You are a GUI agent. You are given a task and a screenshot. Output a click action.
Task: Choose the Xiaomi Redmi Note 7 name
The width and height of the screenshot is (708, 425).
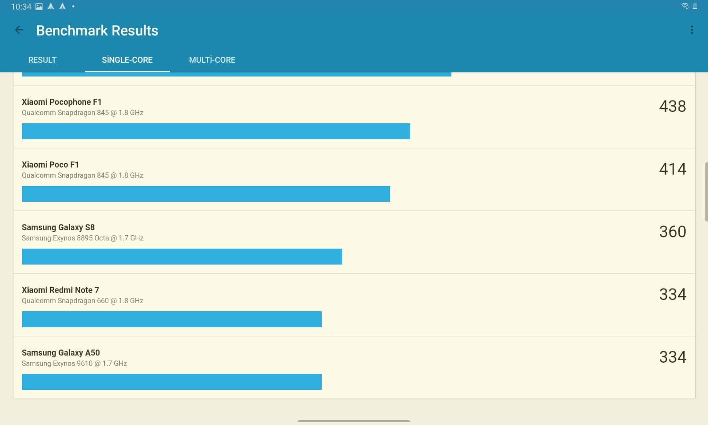(60, 290)
